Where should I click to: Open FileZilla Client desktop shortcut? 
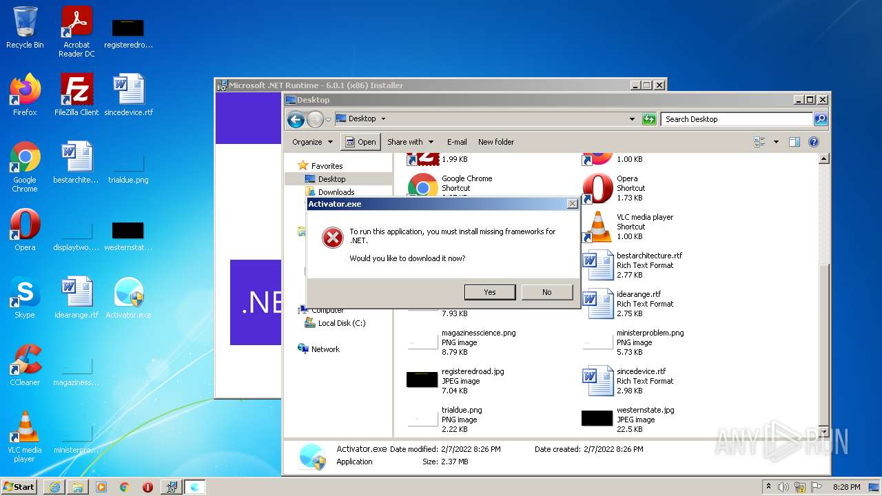76,95
